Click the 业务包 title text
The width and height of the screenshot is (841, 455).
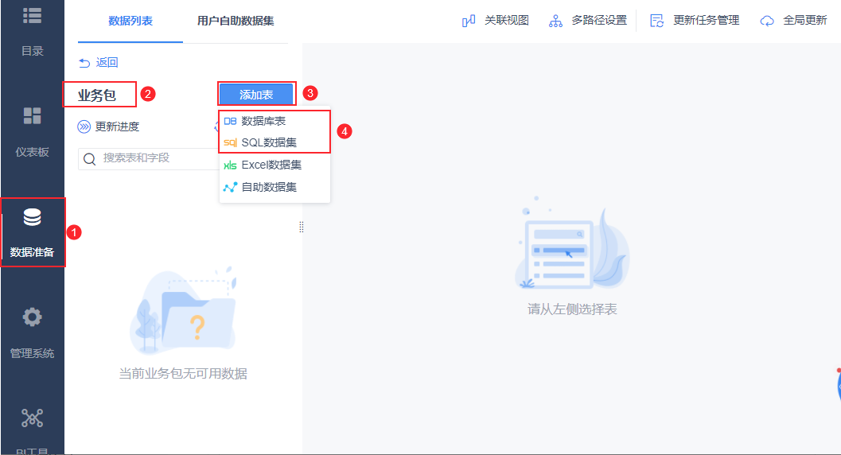(96, 95)
